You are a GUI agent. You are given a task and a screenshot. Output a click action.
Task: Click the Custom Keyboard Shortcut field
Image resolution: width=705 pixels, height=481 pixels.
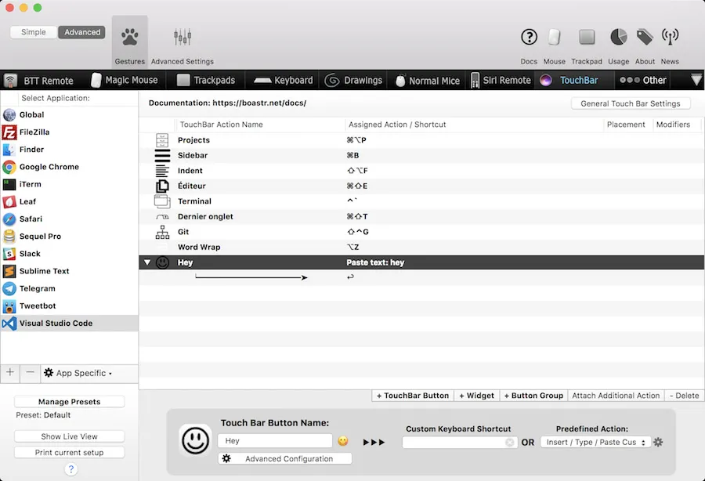click(458, 443)
